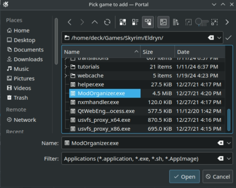The width and height of the screenshot is (236, 188).
Task: Select the nxmhandler.exe file
Action: pos(98,102)
